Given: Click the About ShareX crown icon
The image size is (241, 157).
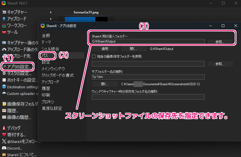Looking at the screenshot, I should tap(4, 155).
